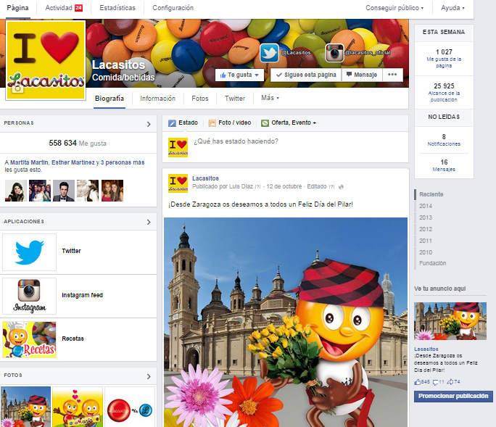Image resolution: width=496 pixels, height=427 pixels.
Task: Click the Esther Martinez link
Action: [73, 162]
